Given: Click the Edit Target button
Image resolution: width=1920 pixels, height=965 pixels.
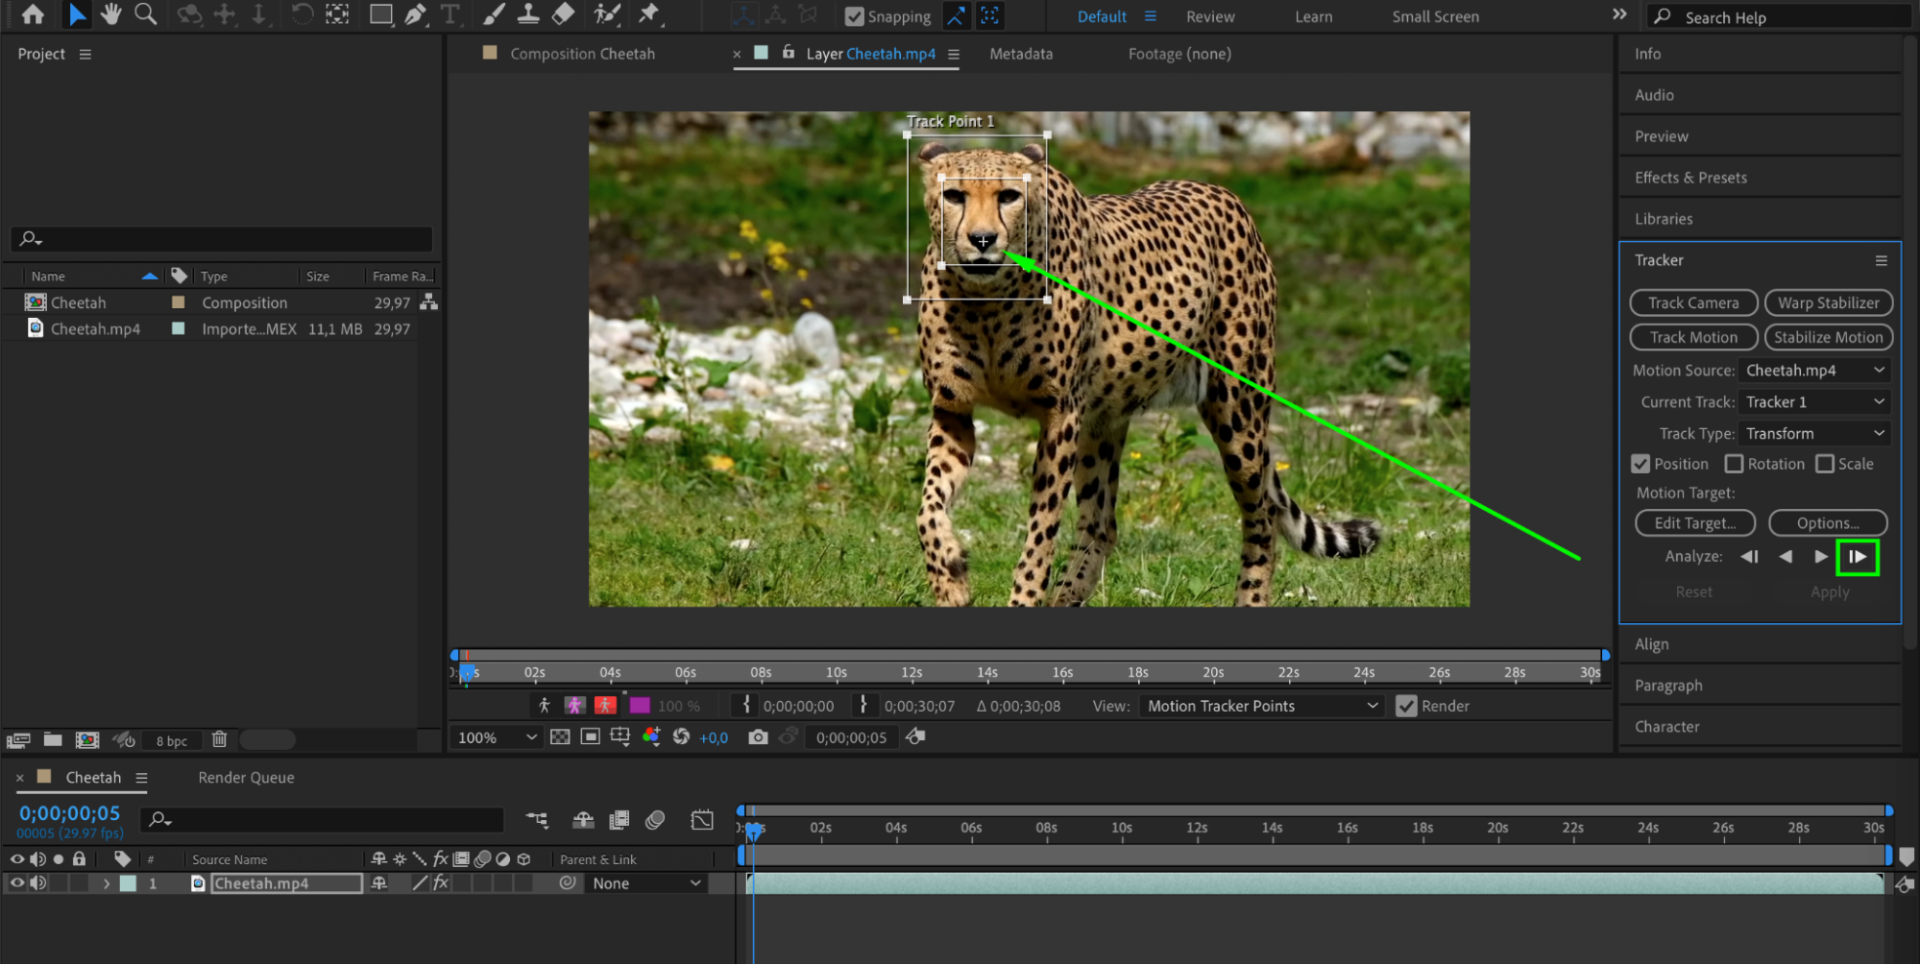Looking at the screenshot, I should click(x=1694, y=523).
